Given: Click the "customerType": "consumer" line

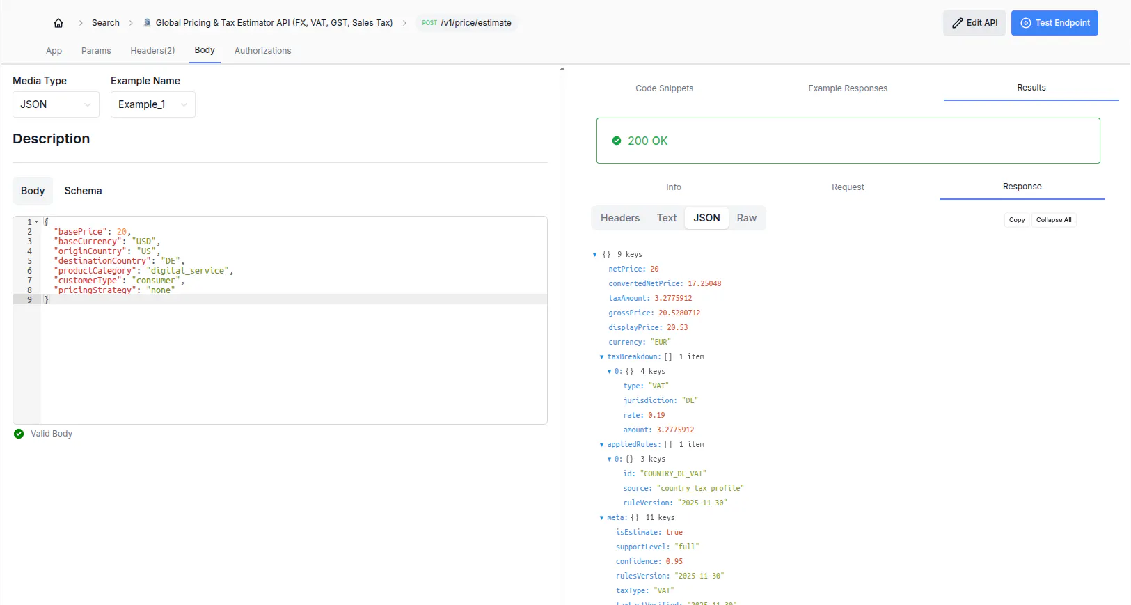Looking at the screenshot, I should click(x=119, y=281).
